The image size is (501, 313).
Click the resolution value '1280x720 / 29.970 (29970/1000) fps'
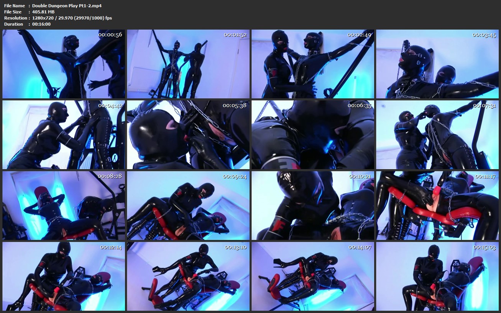pos(72,18)
